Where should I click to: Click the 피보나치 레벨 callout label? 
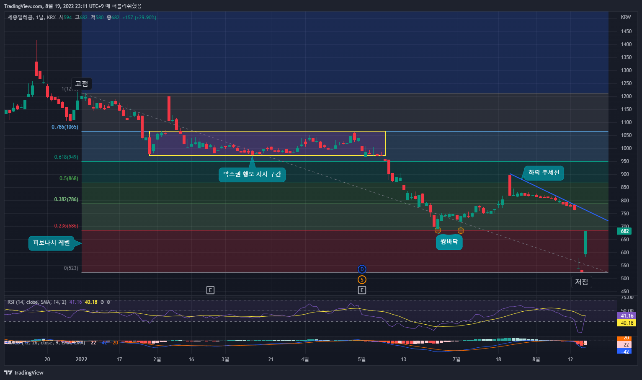click(52, 243)
